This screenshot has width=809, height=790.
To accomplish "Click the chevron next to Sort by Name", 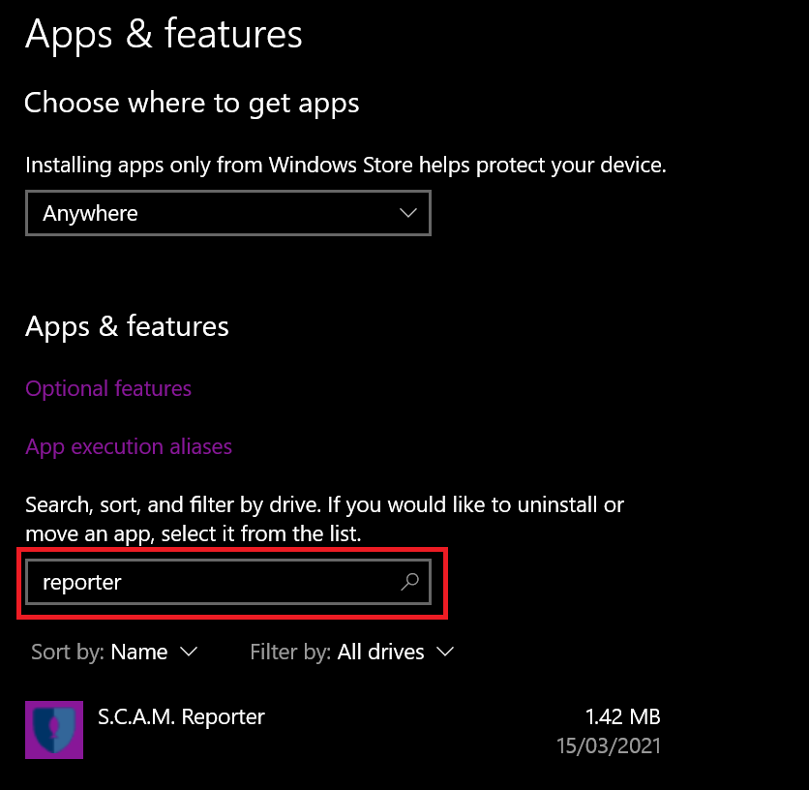I will pos(189,652).
